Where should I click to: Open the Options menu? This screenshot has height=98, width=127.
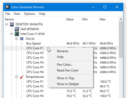click(x=30, y=14)
